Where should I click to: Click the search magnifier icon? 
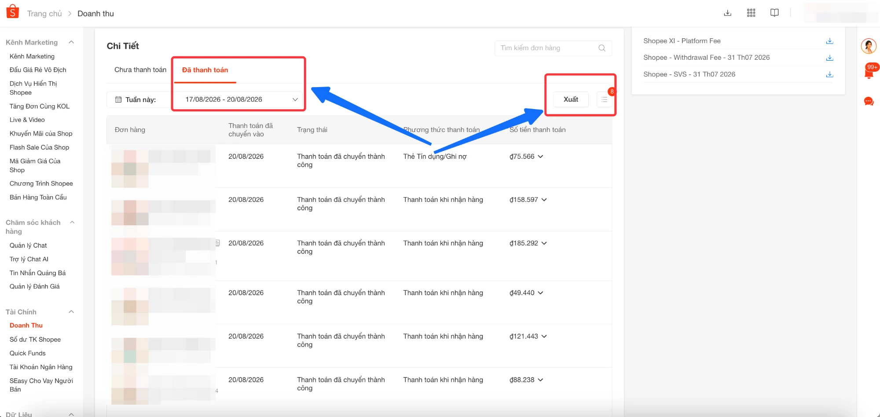pos(602,48)
